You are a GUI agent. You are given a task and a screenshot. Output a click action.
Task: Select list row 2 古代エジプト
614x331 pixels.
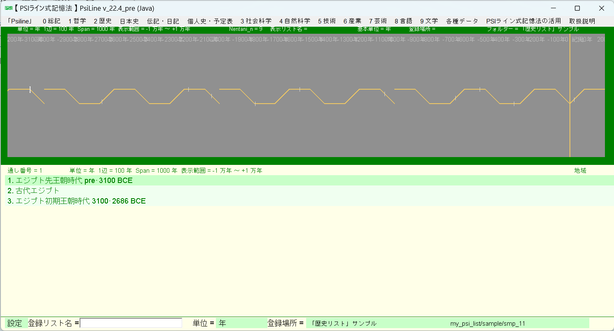coord(309,191)
